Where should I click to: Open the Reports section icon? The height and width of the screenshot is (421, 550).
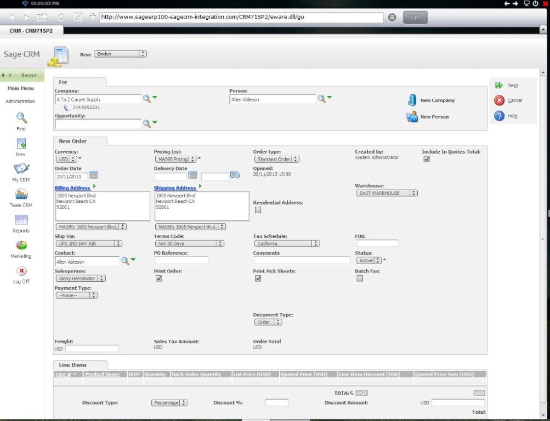point(21,220)
